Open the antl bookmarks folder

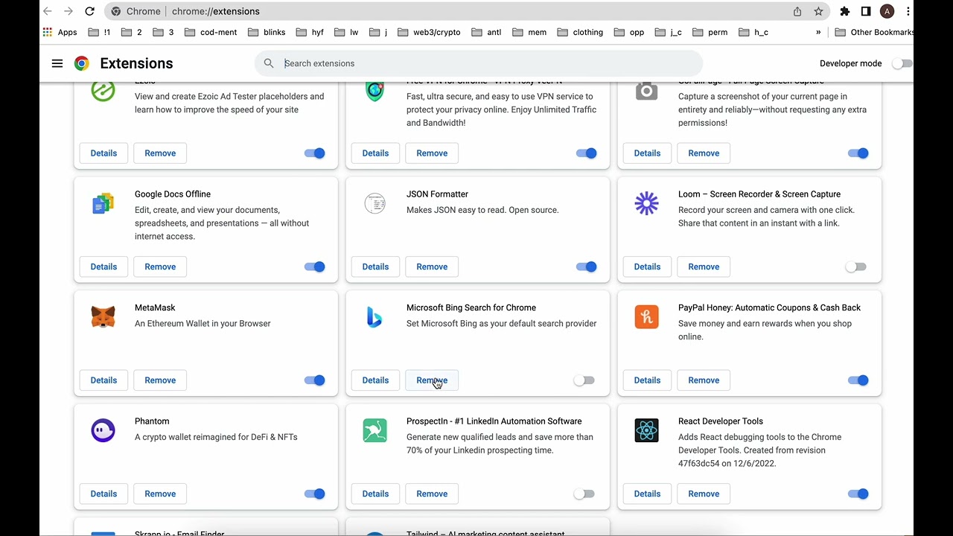[x=487, y=32]
